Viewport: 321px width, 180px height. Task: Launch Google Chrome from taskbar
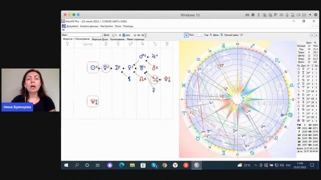pos(165,165)
